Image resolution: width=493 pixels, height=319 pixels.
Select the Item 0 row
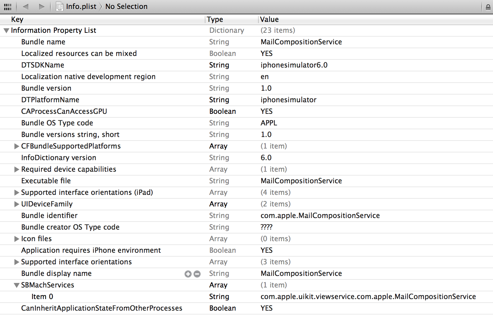pos(246,296)
